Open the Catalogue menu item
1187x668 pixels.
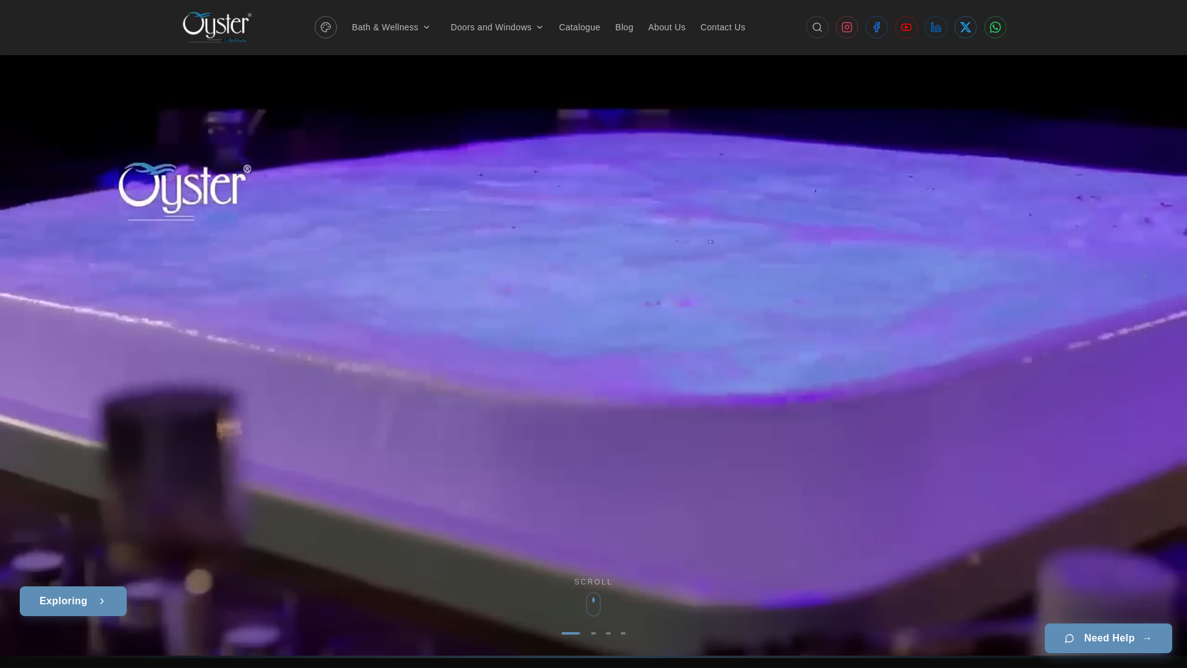coord(579,27)
